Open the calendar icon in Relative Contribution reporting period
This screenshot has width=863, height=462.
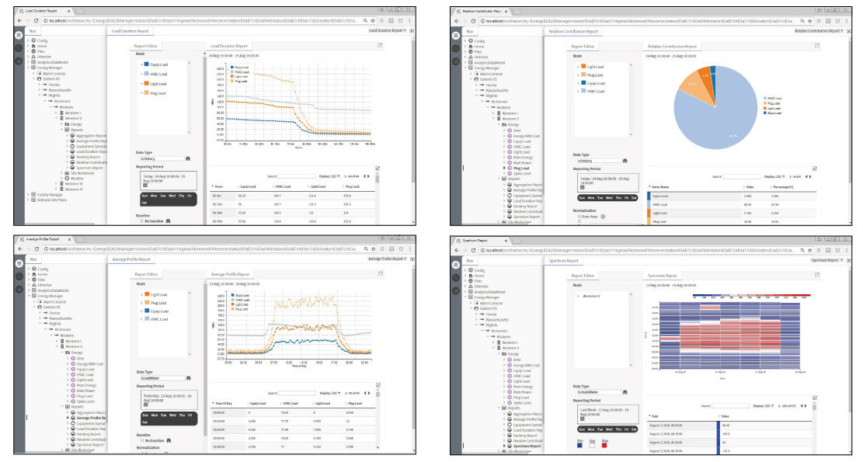[x=583, y=188]
